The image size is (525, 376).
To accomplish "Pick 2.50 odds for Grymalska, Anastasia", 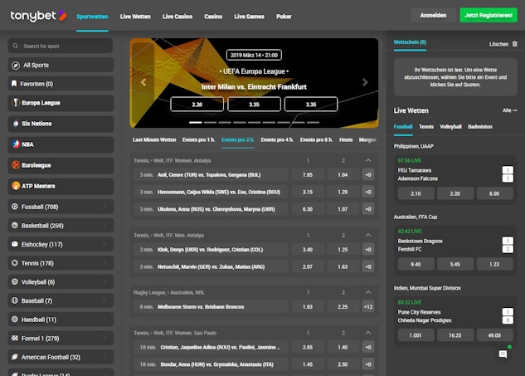I will (x=343, y=364).
